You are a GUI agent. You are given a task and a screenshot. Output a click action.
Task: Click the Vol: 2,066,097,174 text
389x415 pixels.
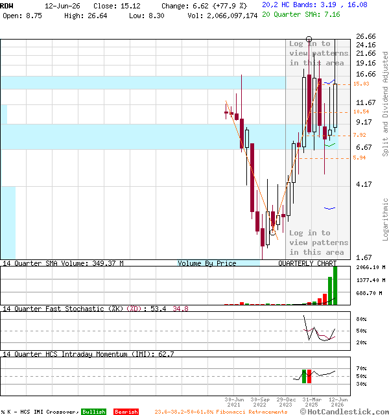[x=222, y=16]
